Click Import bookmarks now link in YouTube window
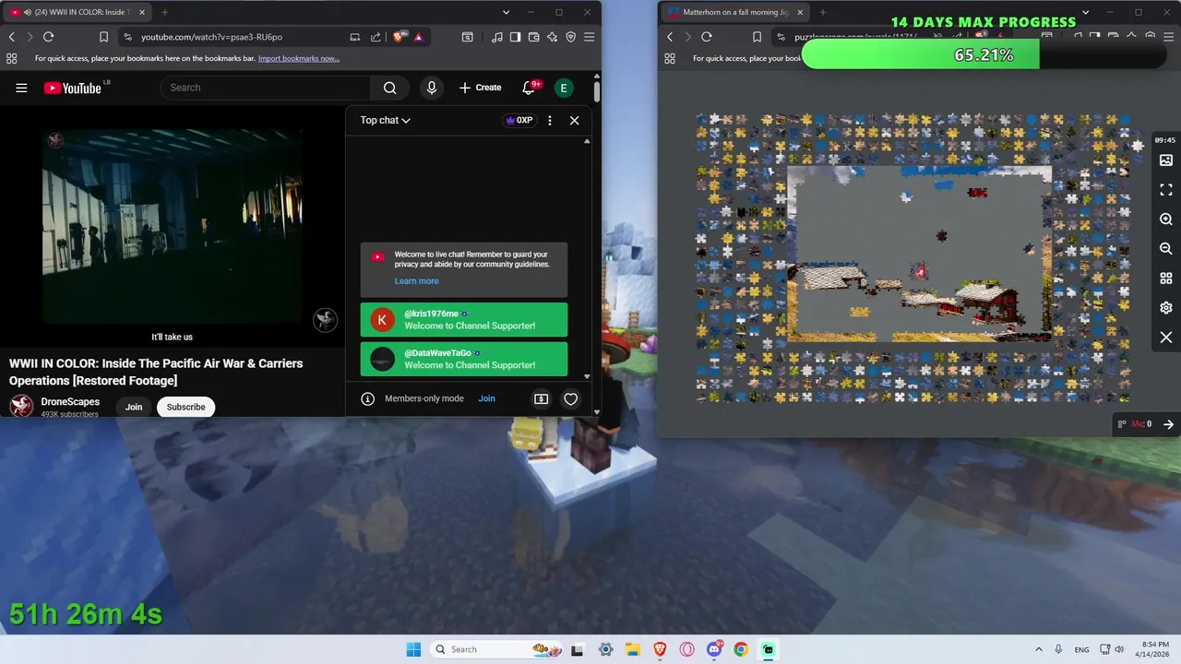This screenshot has height=664, width=1181. tap(299, 58)
